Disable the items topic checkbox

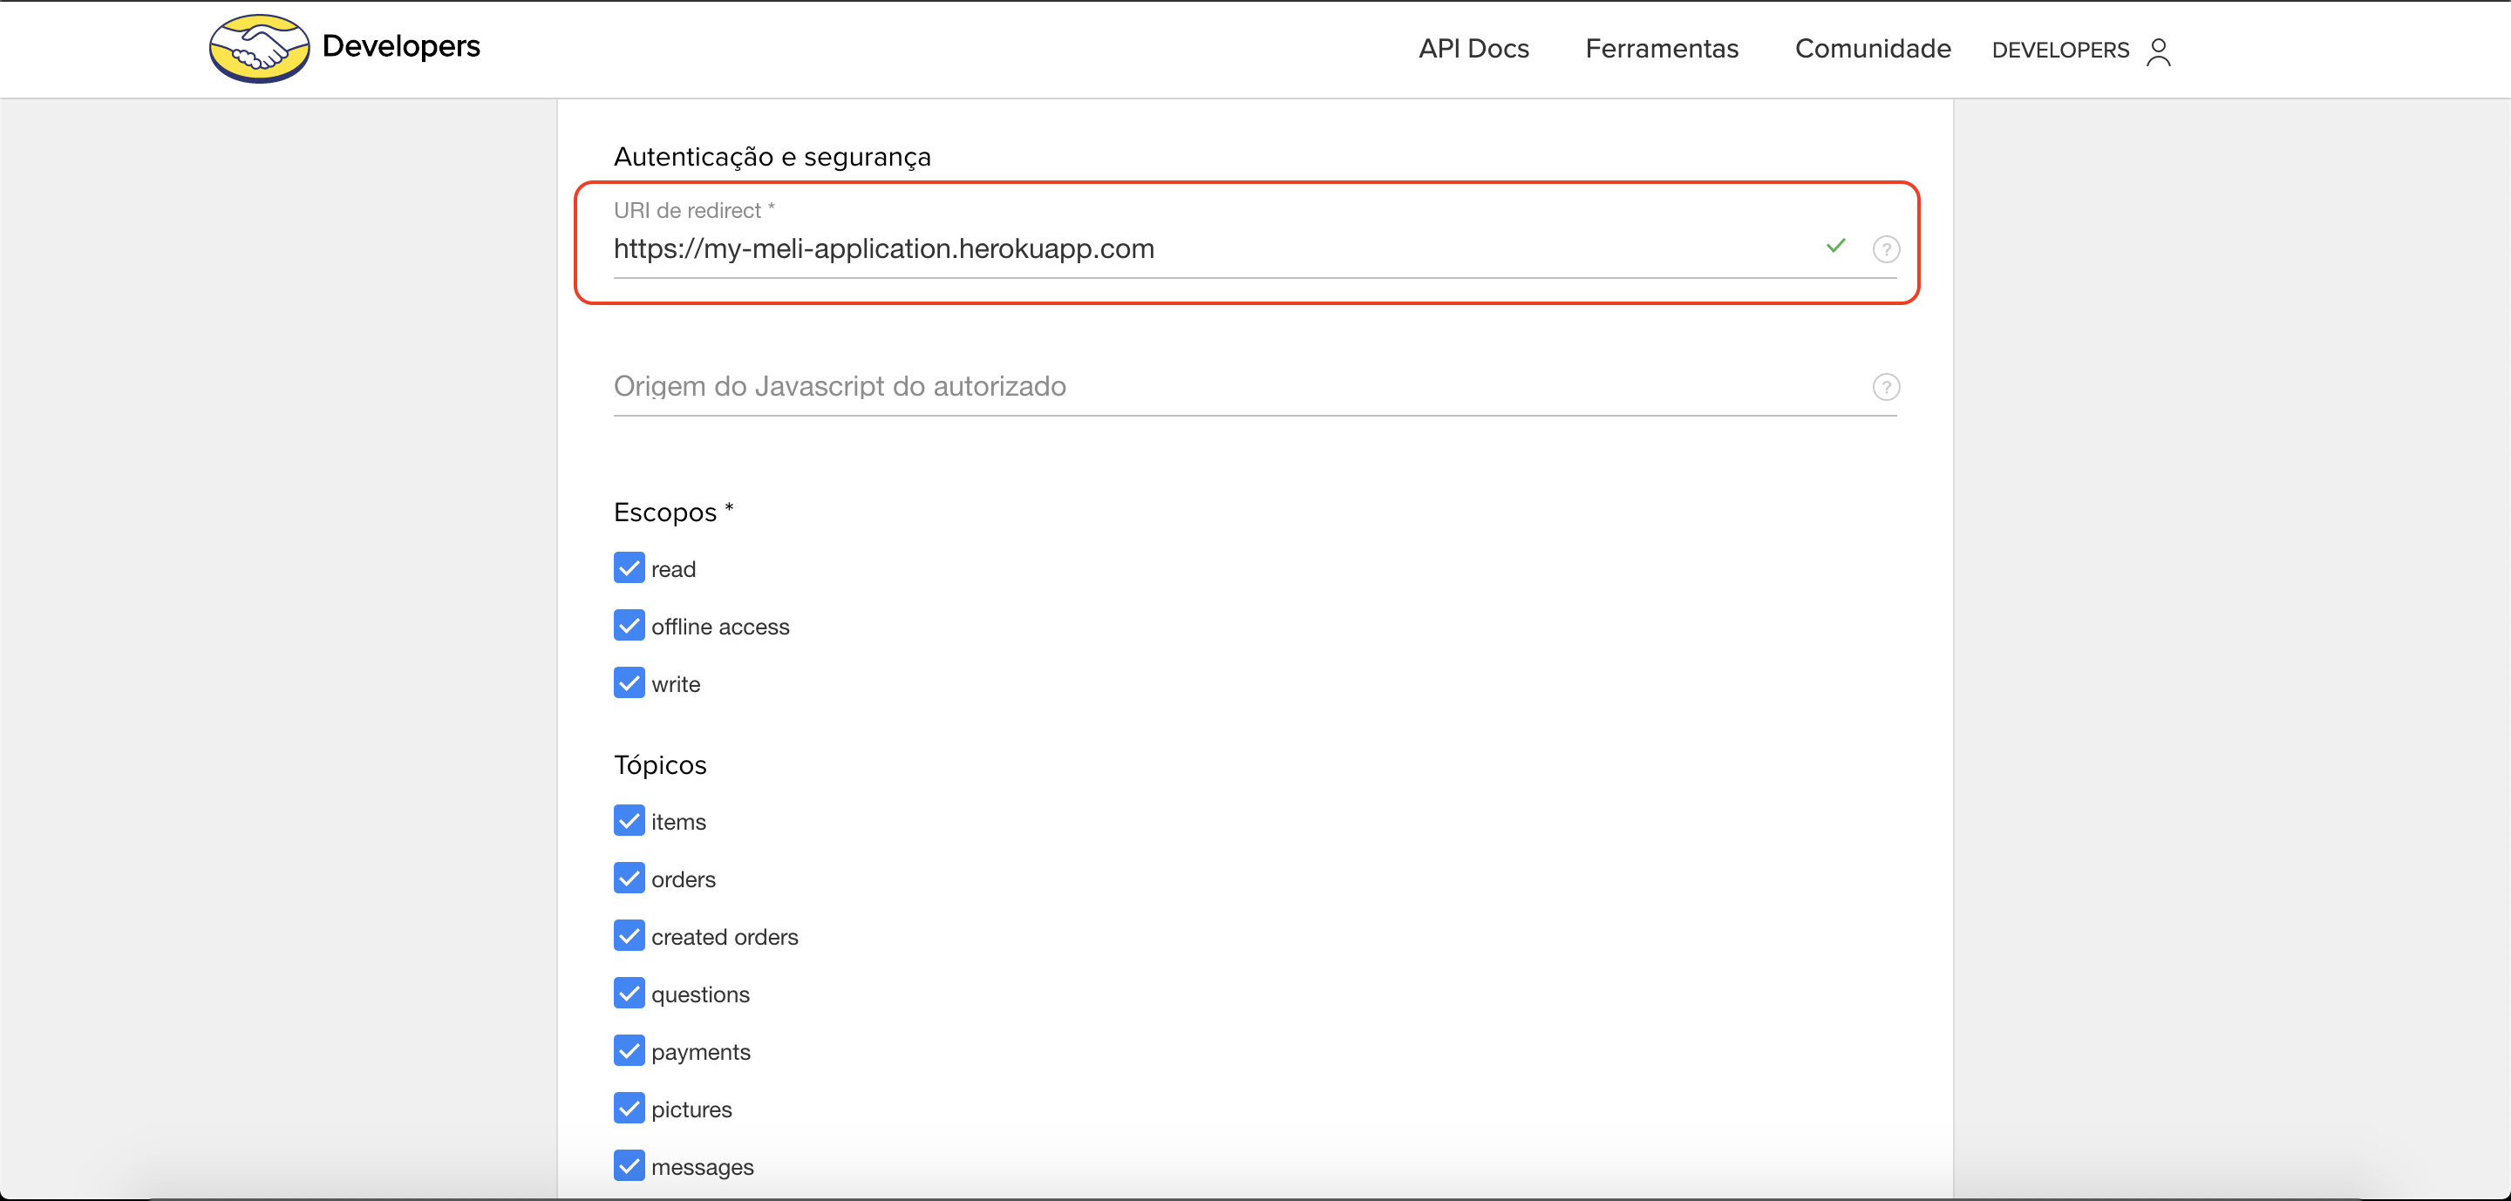(x=629, y=820)
